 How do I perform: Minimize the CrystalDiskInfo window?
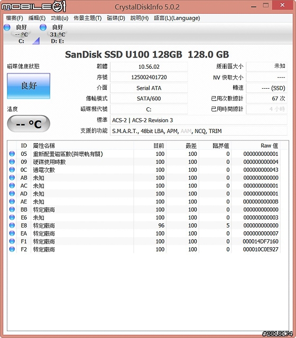[254, 6]
